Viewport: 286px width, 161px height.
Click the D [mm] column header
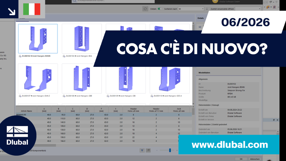[87, 110]
